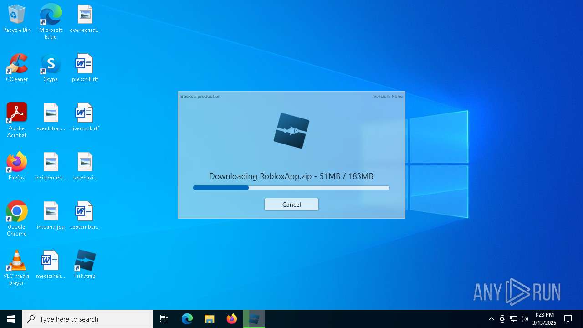Select Microsoft Edge desktop shortcut

pos(51,22)
